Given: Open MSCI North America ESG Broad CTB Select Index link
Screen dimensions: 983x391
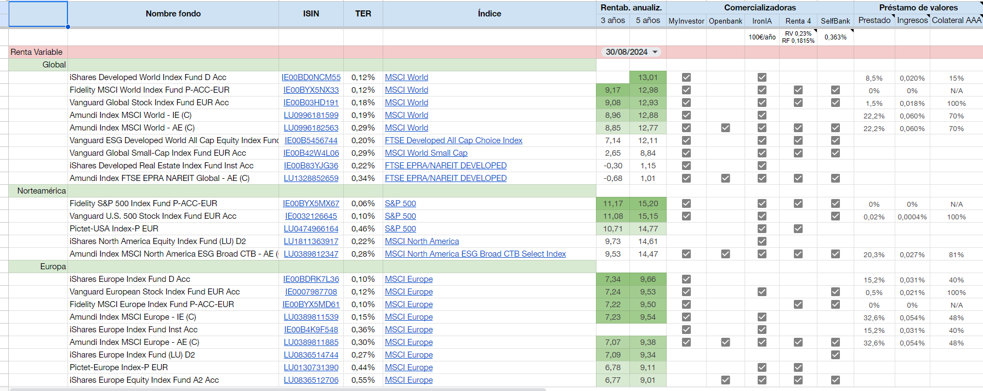Looking at the screenshot, I should coord(475,254).
